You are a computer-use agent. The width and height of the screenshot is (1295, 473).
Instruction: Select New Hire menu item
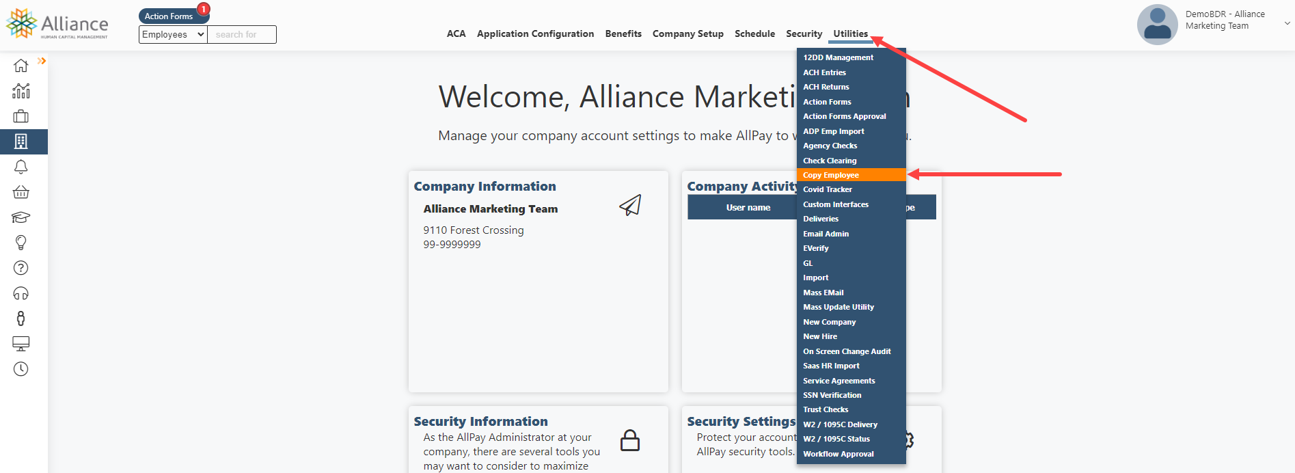[851, 336]
